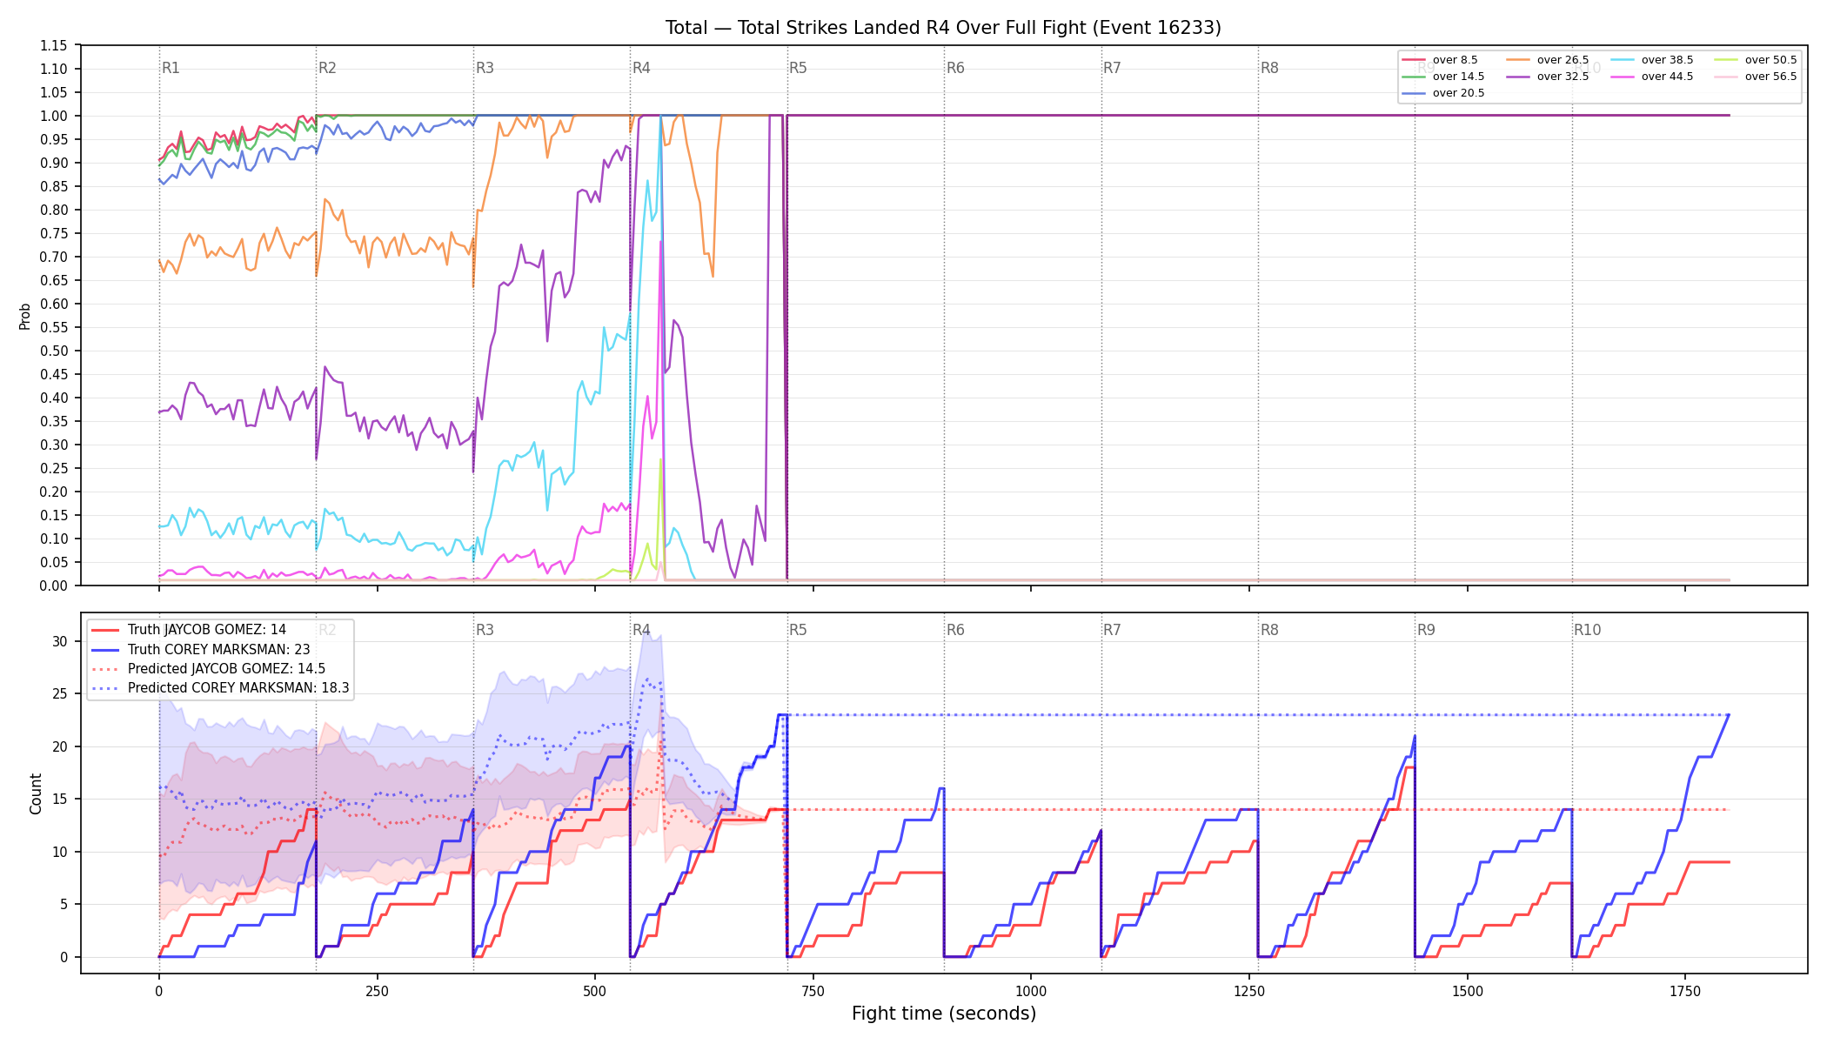Click the 25 tick on the Count axis

click(x=60, y=694)
